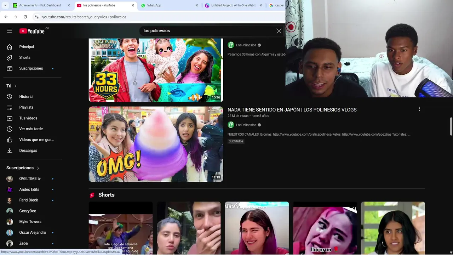
Task: Close the WhatsApp tab
Action: [197, 5]
